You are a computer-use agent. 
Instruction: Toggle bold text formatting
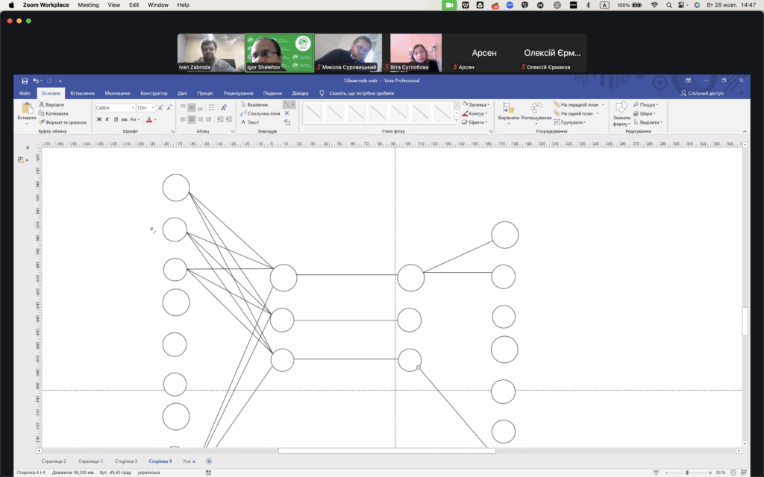98,119
